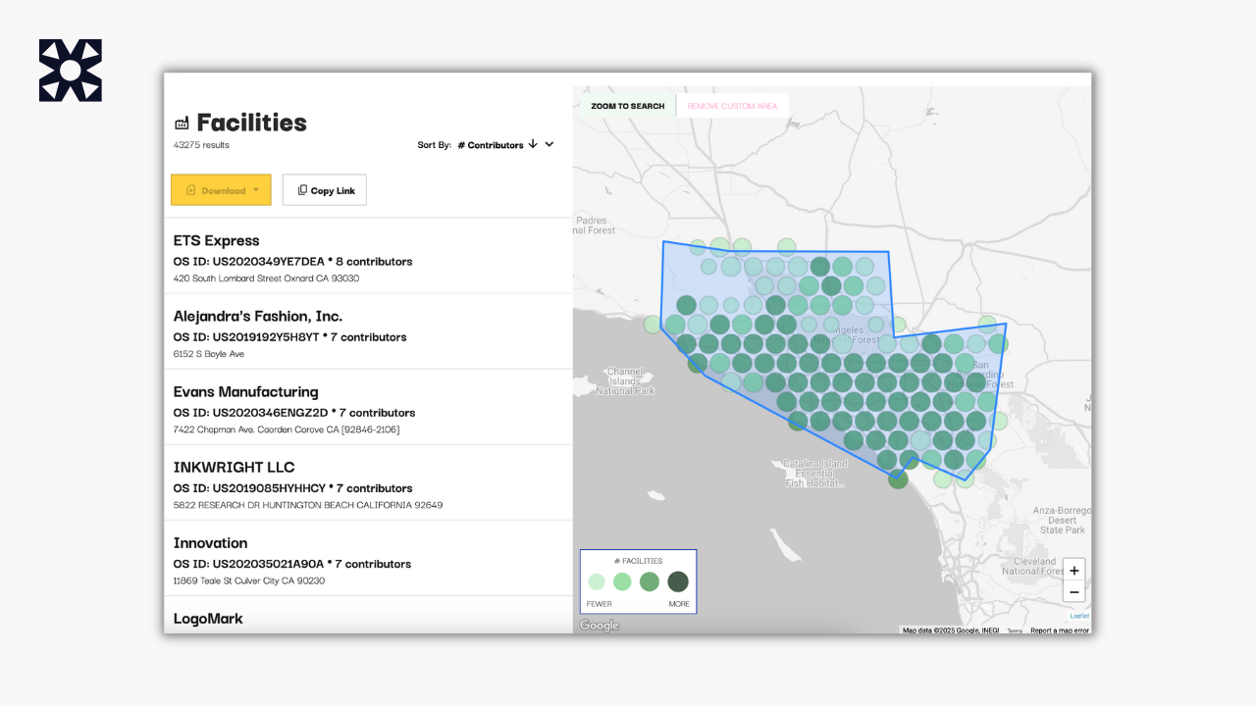Click the dark pinwheel logo in the top-left corner
Screen dimensions: 1256x706
70,70
